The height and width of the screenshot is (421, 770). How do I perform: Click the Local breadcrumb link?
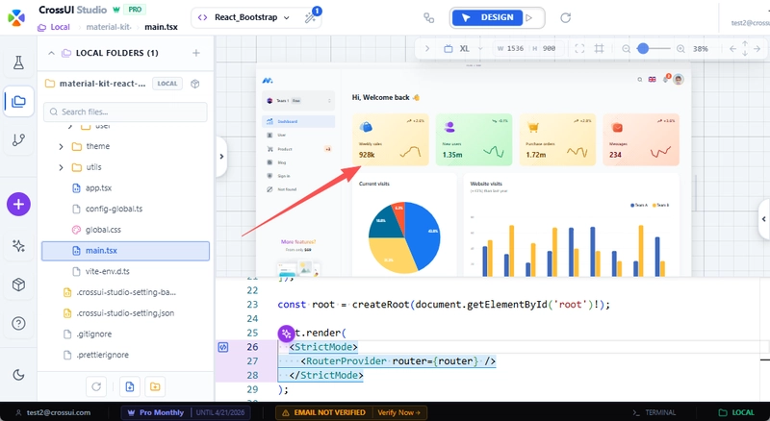click(x=54, y=27)
